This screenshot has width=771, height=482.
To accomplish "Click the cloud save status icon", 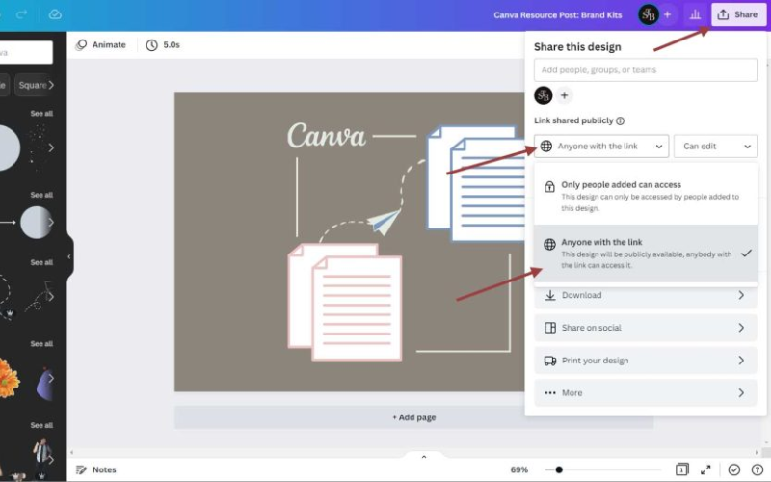I will [x=55, y=14].
